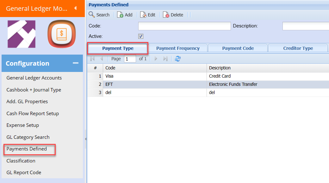
Task: Open GL Report Code menu item
Action: click(x=24, y=173)
